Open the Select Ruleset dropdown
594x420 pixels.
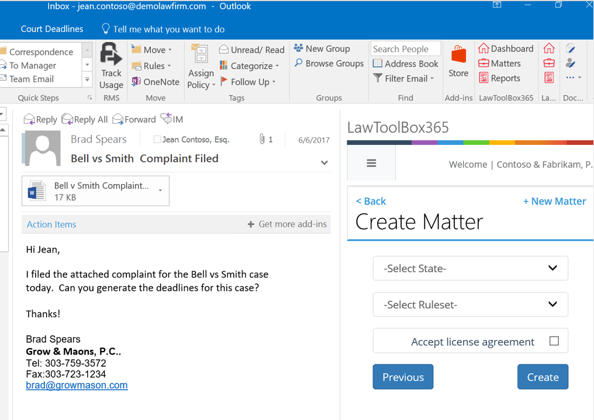pyautogui.click(x=470, y=304)
